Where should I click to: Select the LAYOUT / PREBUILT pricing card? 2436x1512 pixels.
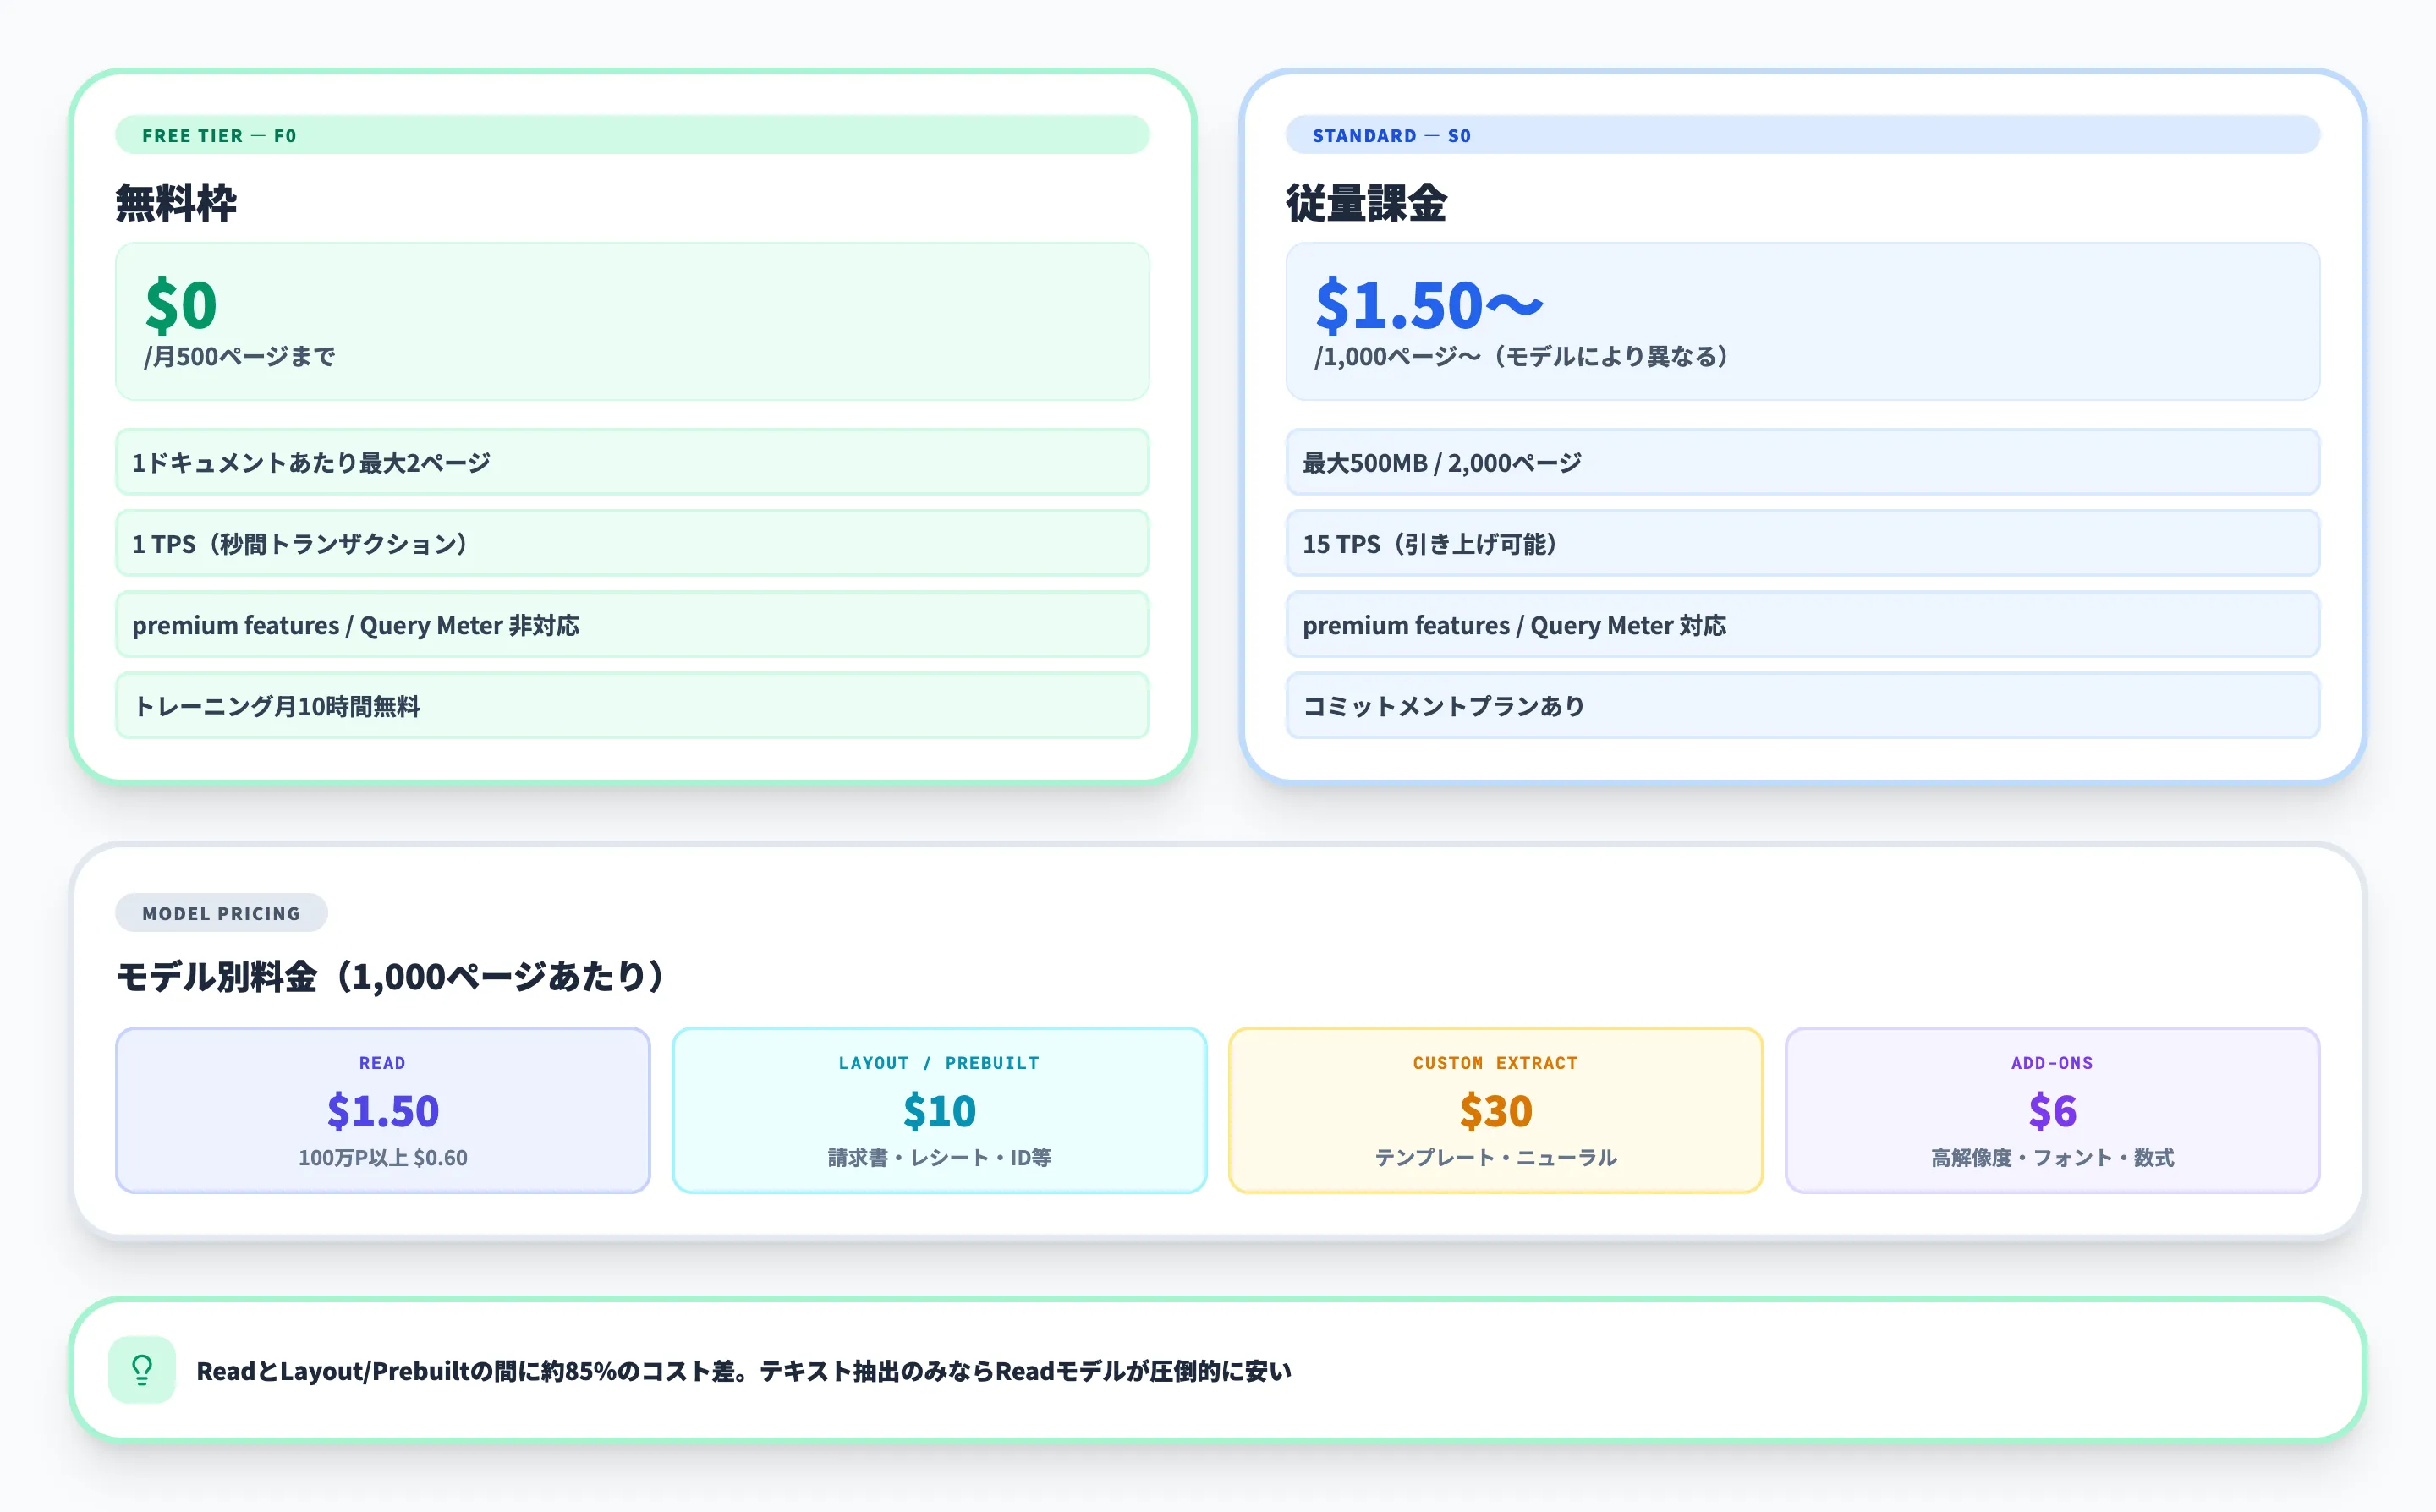click(x=940, y=1109)
